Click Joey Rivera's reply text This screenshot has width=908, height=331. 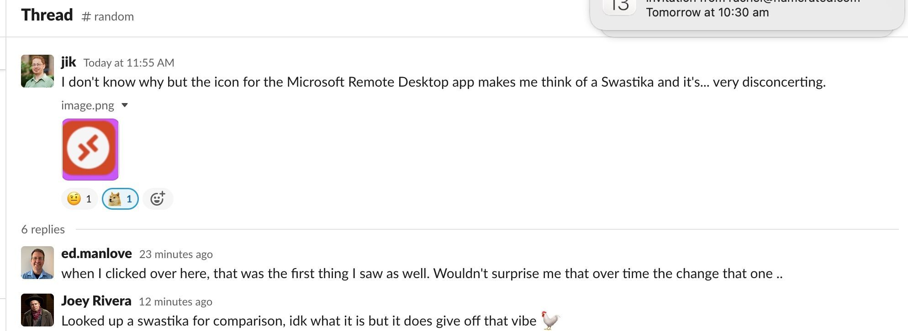(299, 321)
